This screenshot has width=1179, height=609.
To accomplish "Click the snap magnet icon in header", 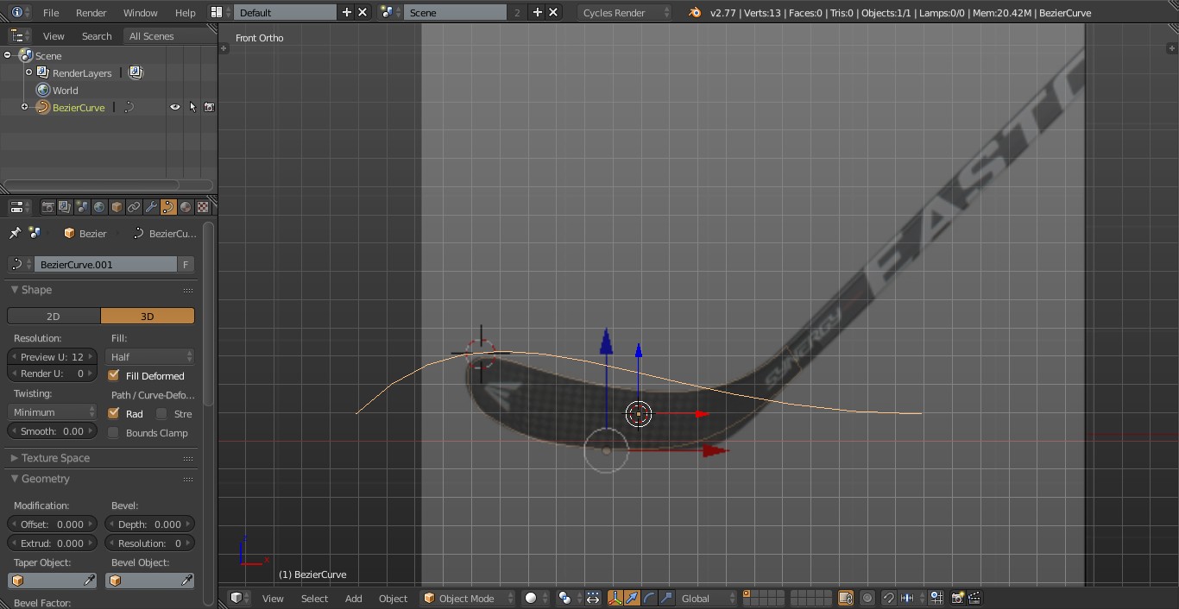I will 888,598.
